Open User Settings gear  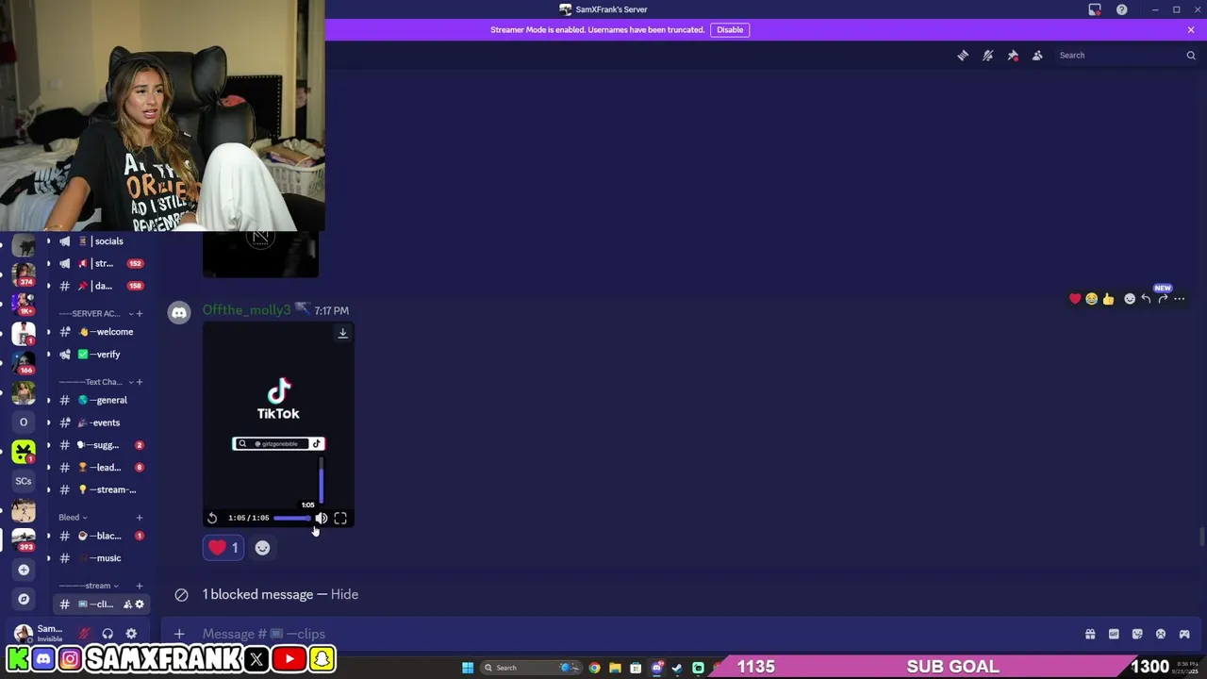(x=131, y=634)
